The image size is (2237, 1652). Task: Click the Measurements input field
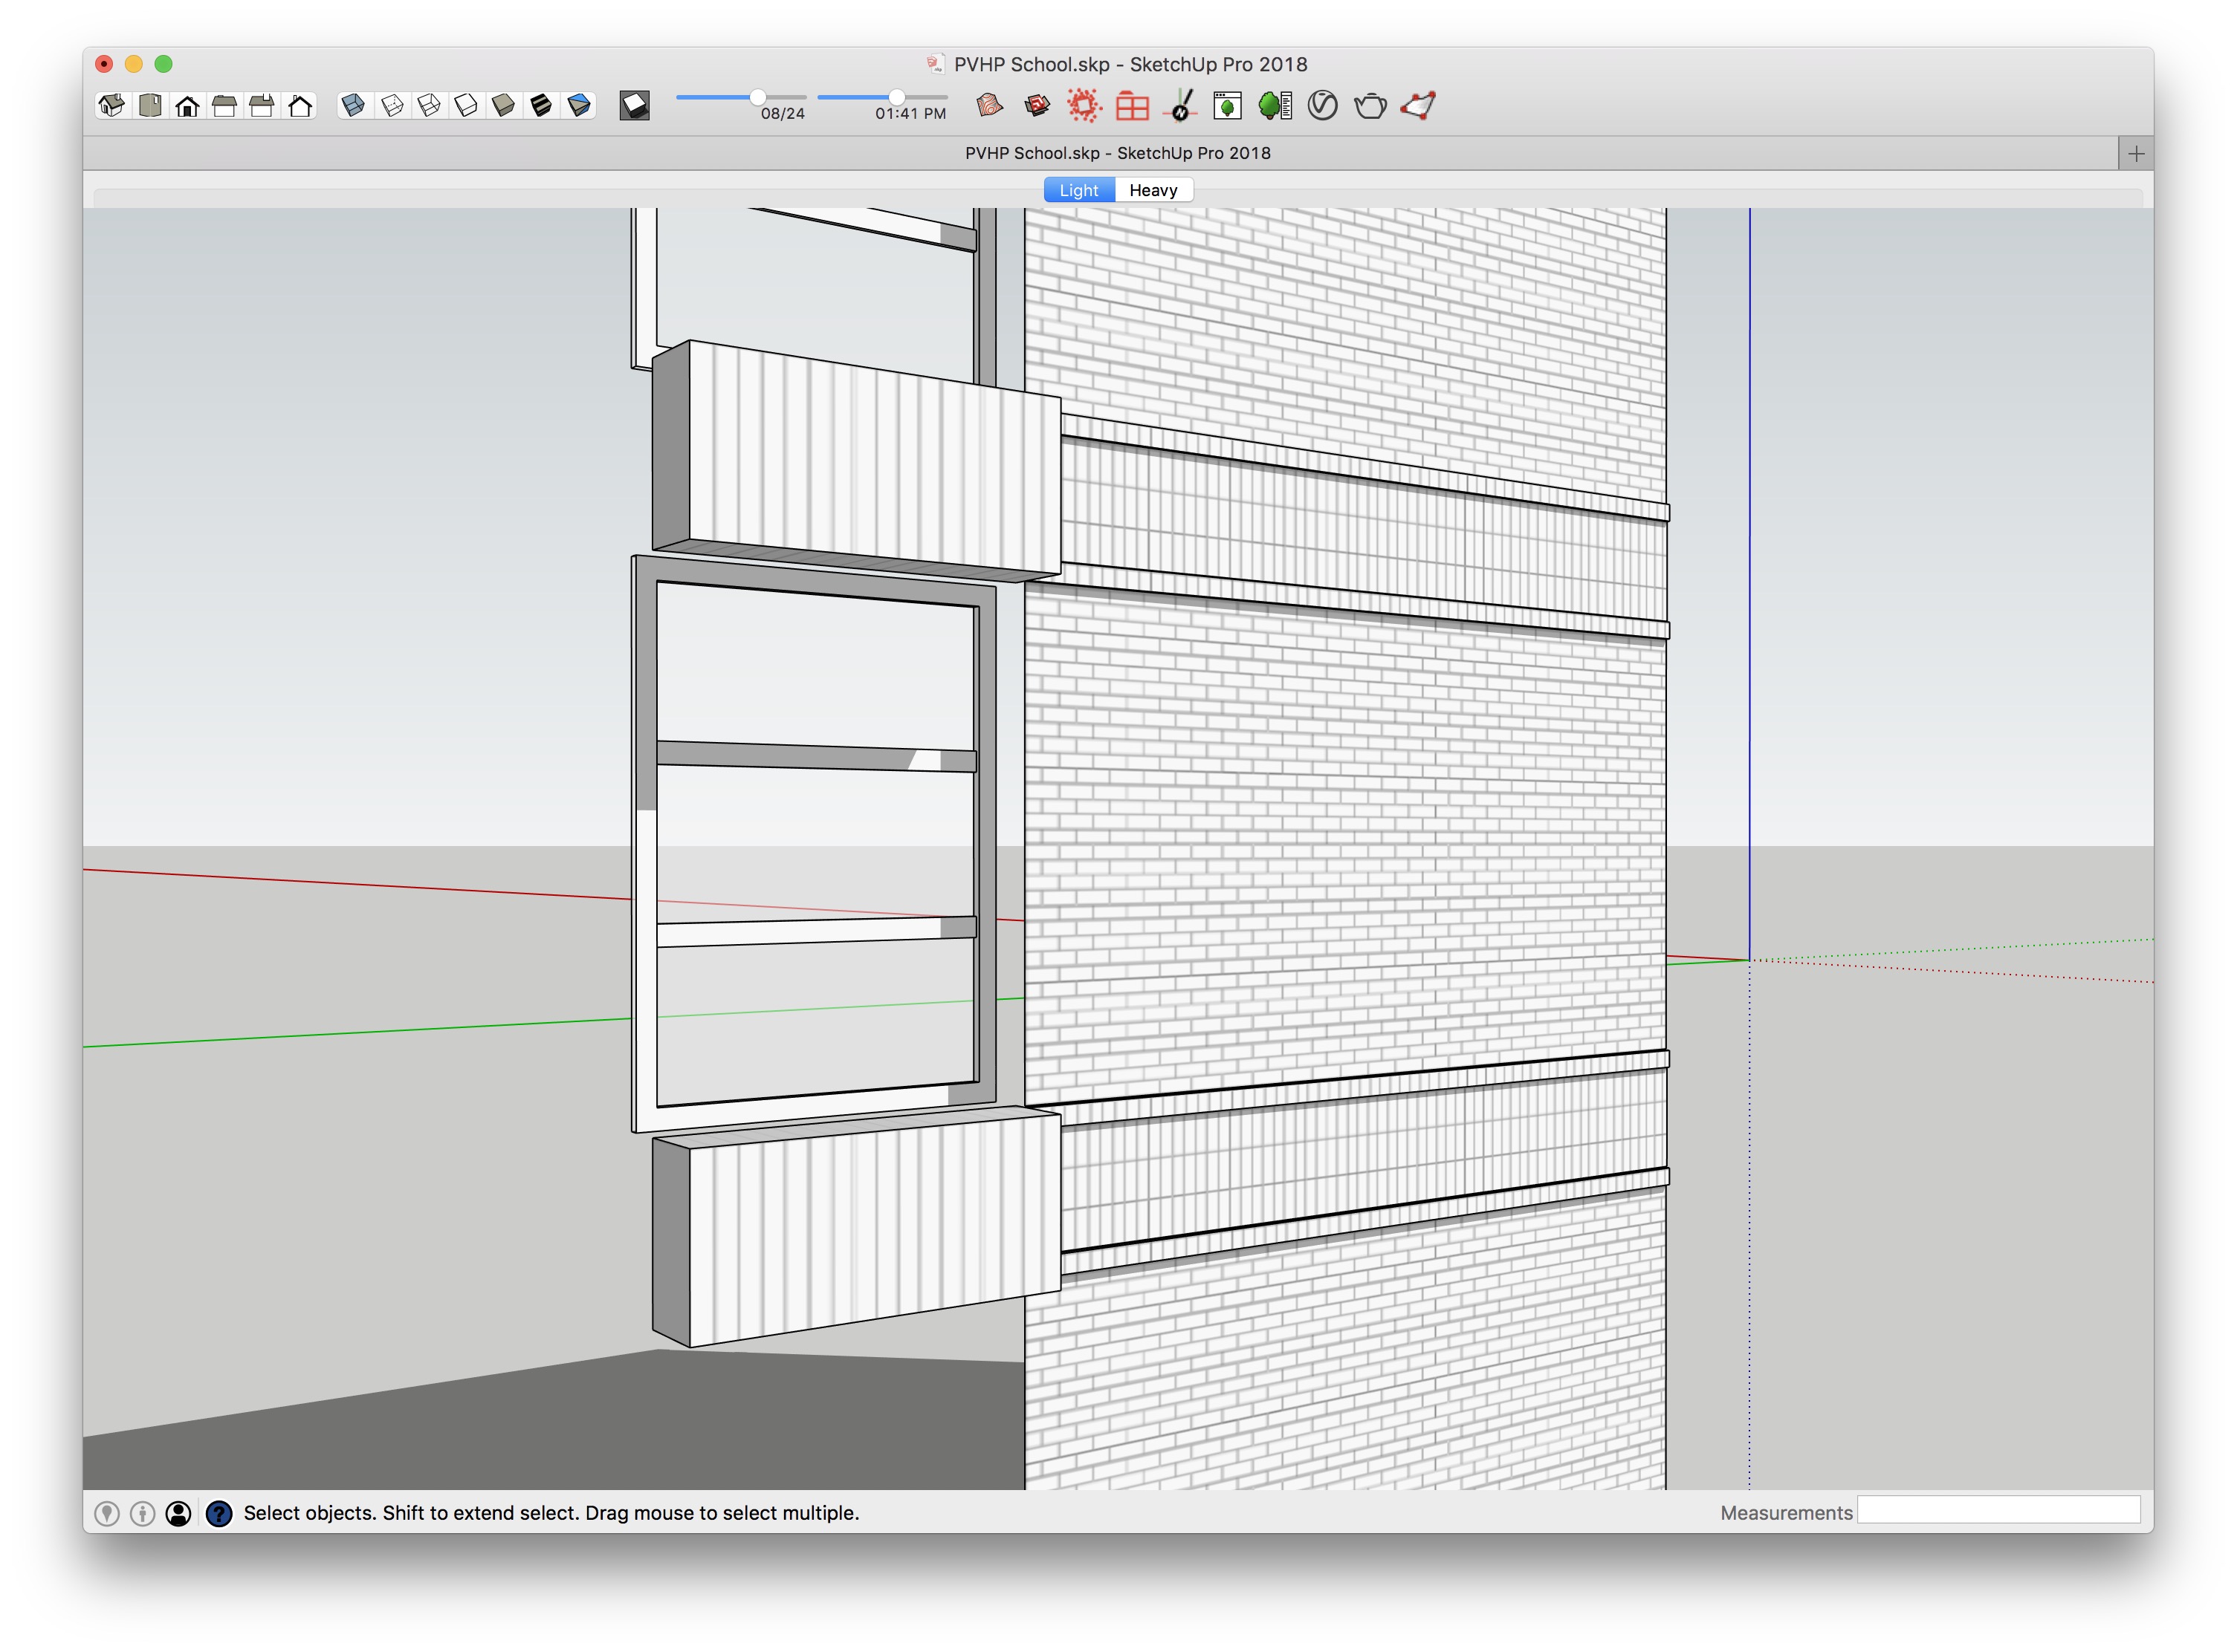coord(1998,1511)
